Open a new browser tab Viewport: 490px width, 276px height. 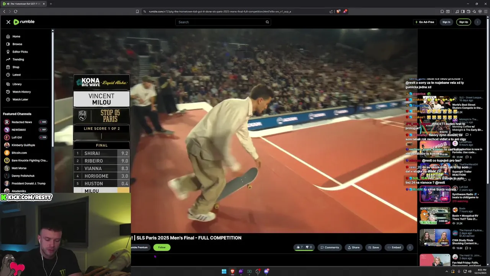(x=51, y=4)
